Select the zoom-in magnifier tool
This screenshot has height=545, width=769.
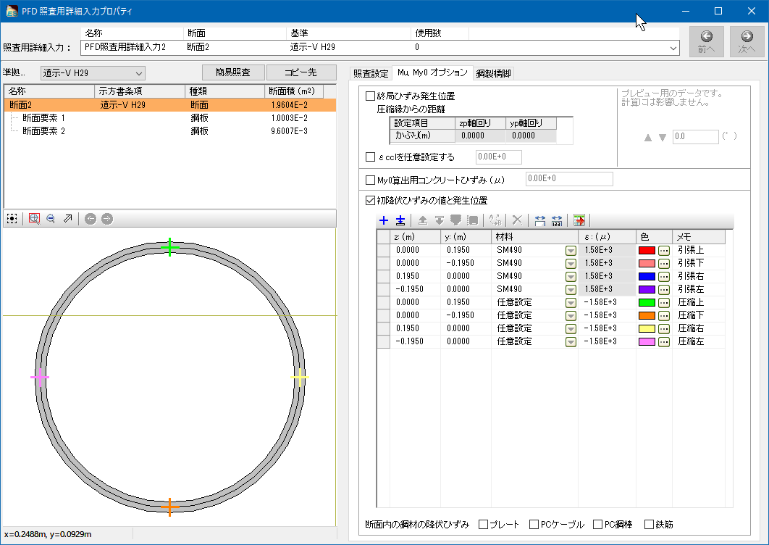point(34,218)
